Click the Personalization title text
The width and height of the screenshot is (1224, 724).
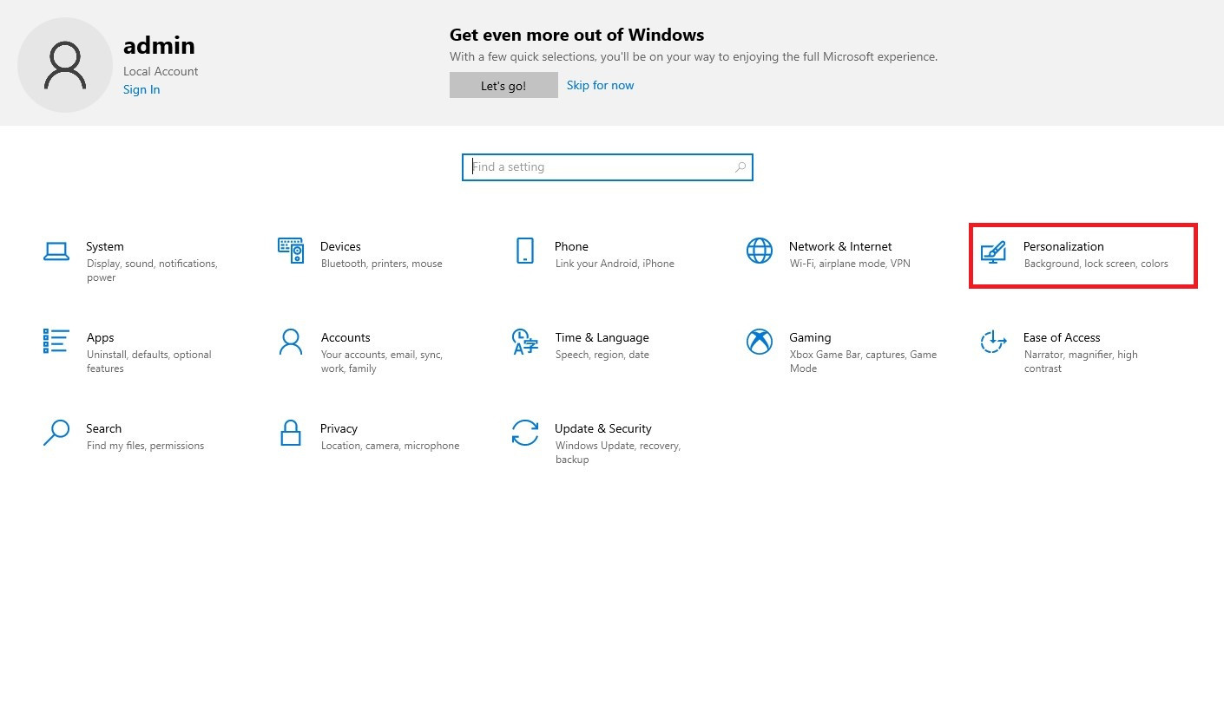click(x=1063, y=246)
